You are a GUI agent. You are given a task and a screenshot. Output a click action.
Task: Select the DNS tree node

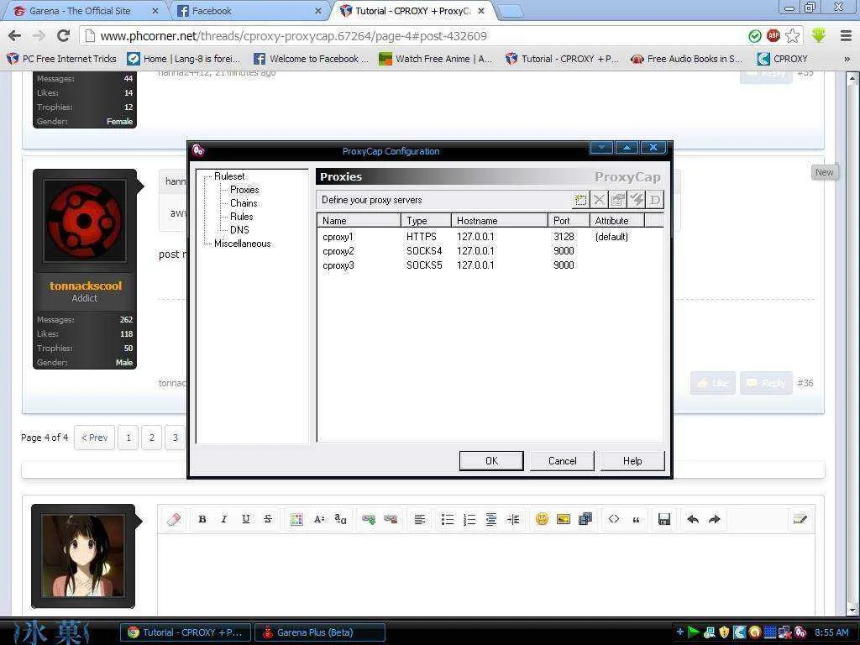pyautogui.click(x=239, y=230)
